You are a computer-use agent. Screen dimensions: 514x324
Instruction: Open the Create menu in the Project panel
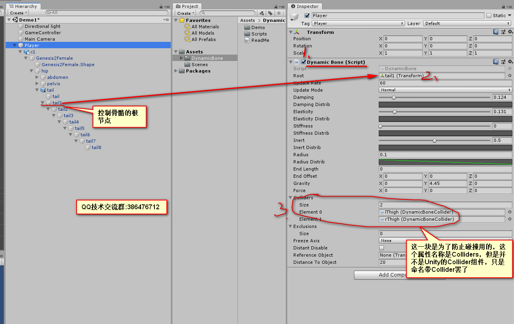point(185,13)
